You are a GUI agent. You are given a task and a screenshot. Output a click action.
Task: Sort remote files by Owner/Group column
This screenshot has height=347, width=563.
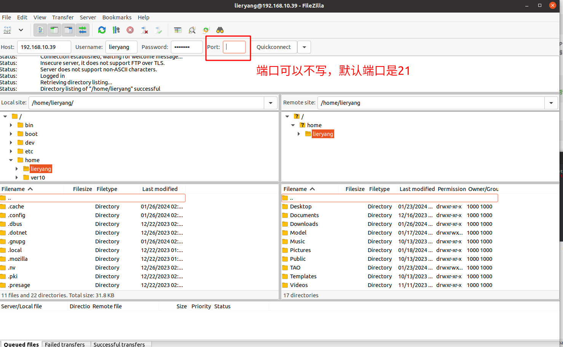[x=483, y=189]
